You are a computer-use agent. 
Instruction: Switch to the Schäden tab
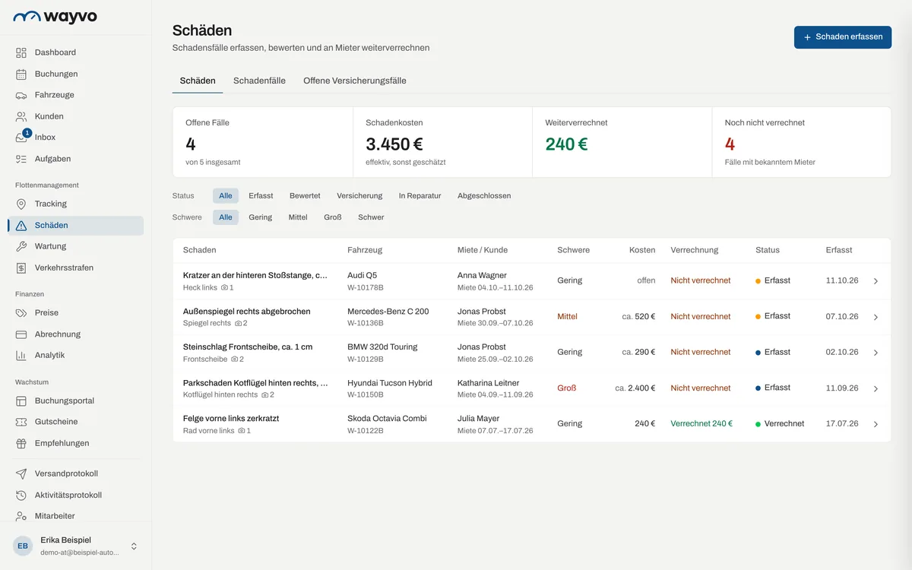click(198, 81)
